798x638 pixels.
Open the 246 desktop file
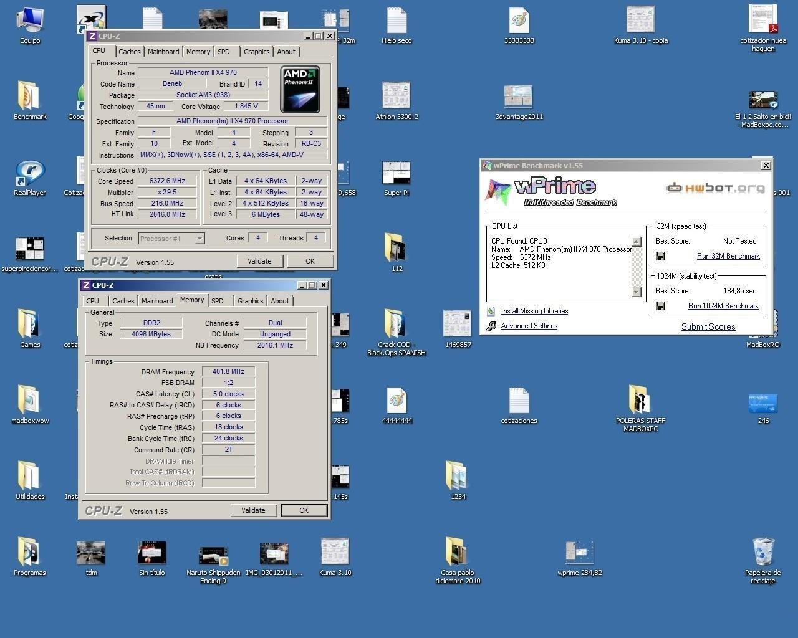point(763,408)
